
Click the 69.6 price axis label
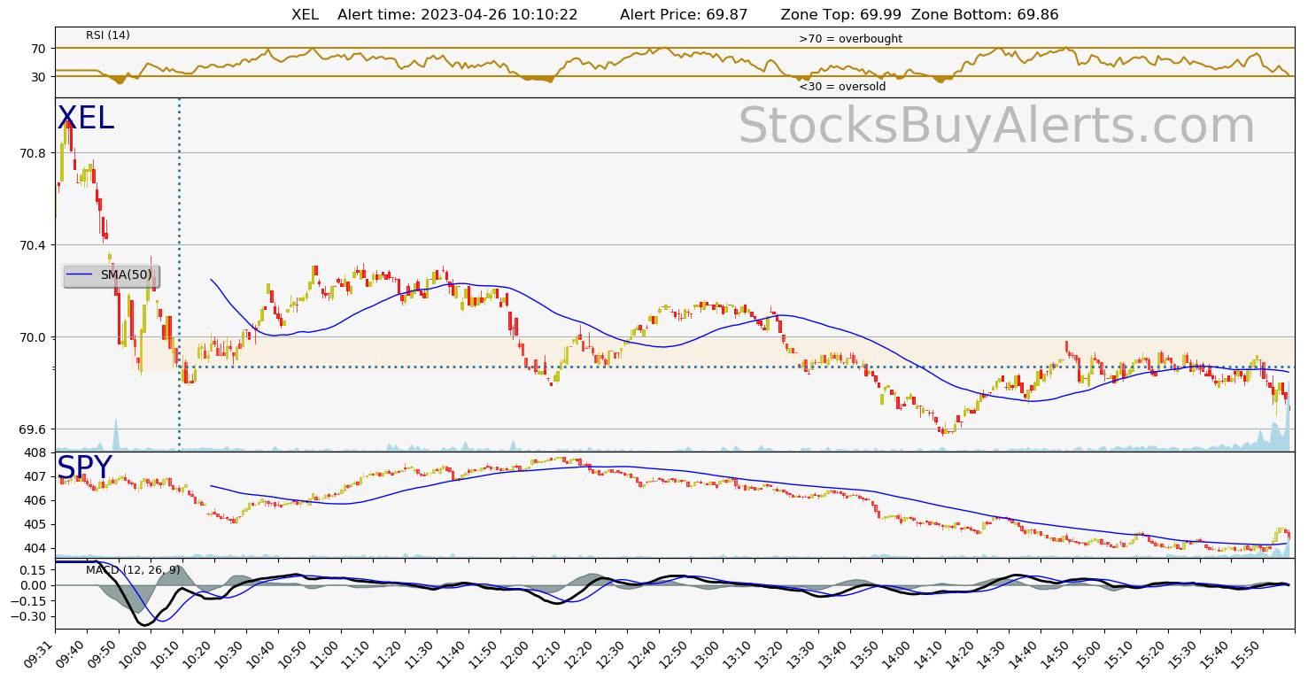[x=32, y=429]
